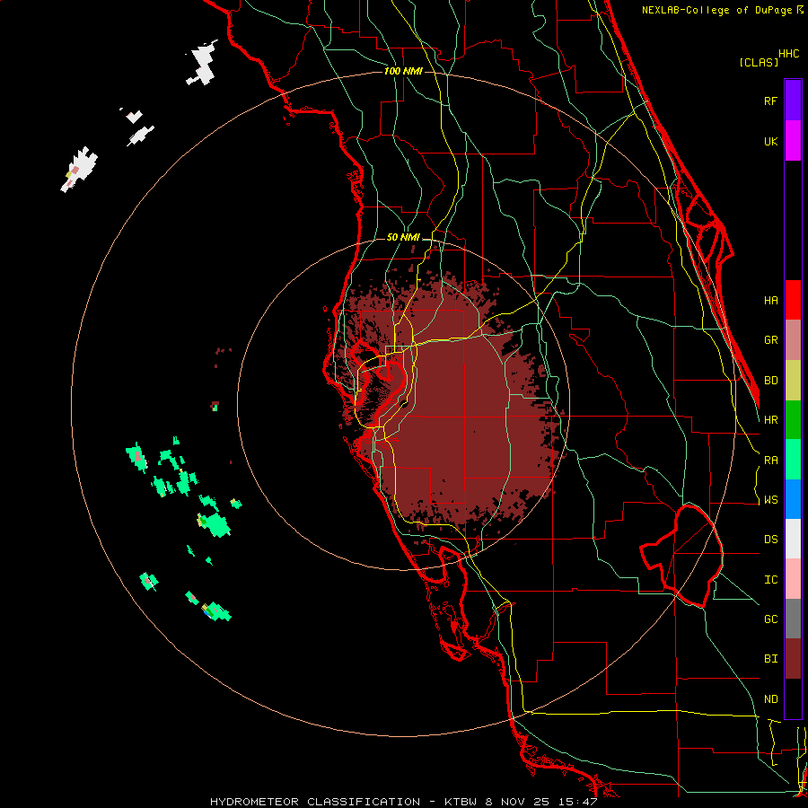This screenshot has width=808, height=808.
Task: Click the BI brown legend swatch
Action: [x=793, y=659]
